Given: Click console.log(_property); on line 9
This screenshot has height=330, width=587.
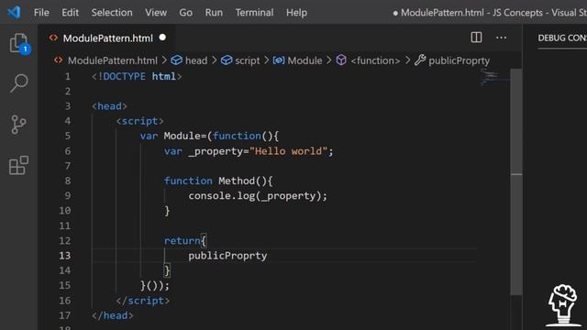Looking at the screenshot, I should click(x=258, y=196).
